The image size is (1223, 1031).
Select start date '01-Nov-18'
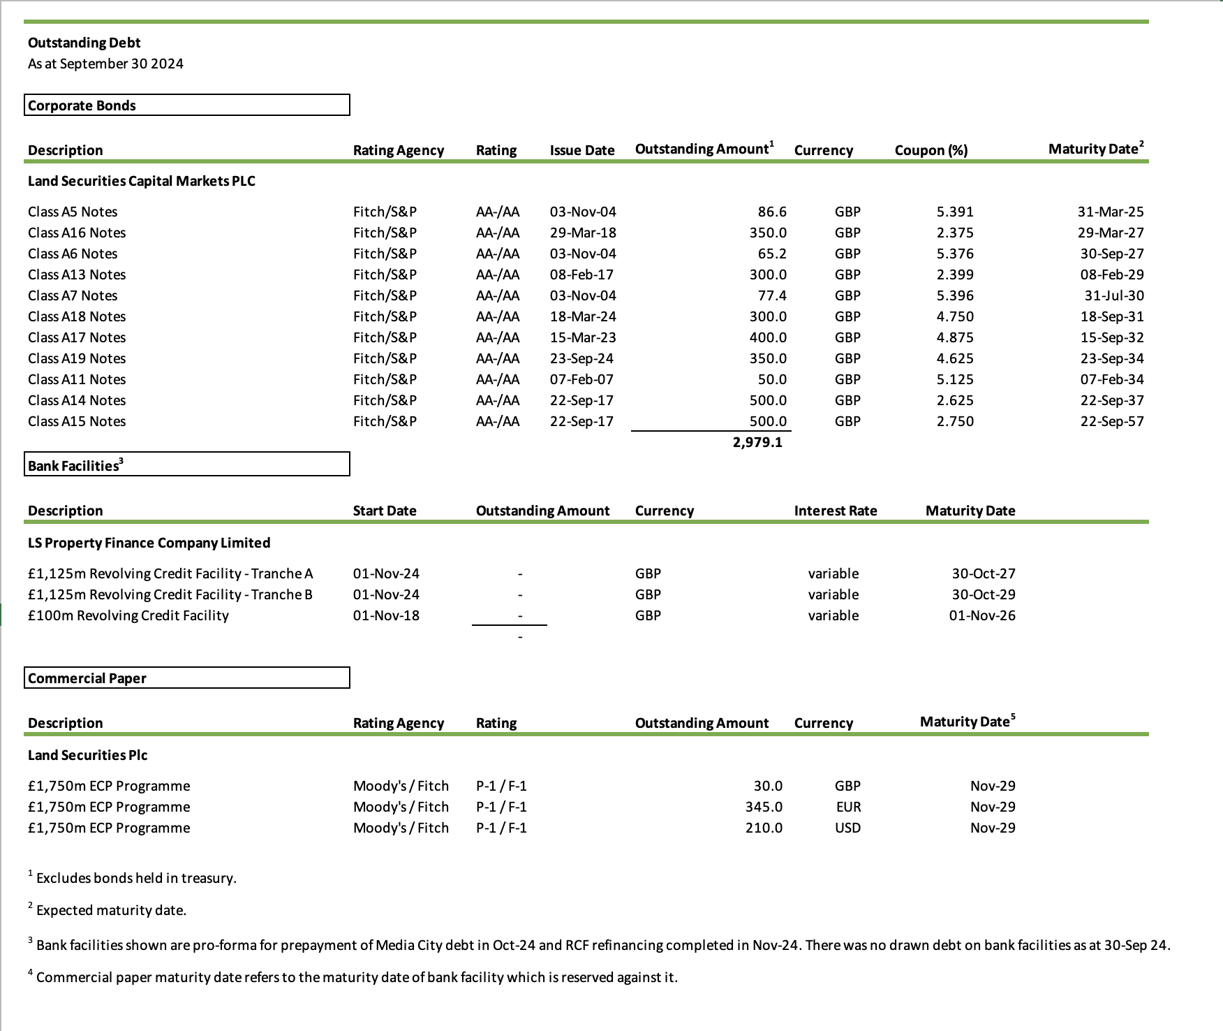pyautogui.click(x=386, y=615)
